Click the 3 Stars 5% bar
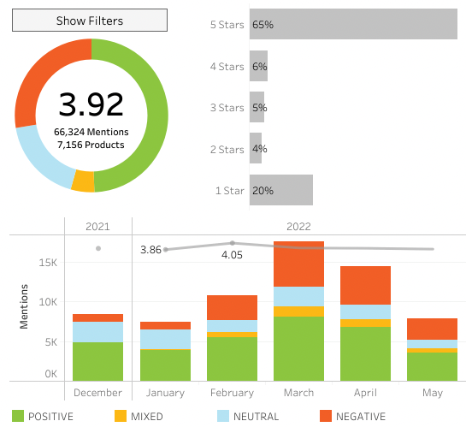 [257, 107]
